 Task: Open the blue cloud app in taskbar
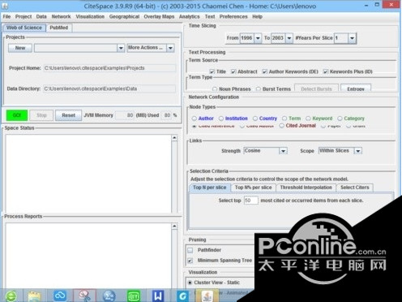click(x=60, y=296)
